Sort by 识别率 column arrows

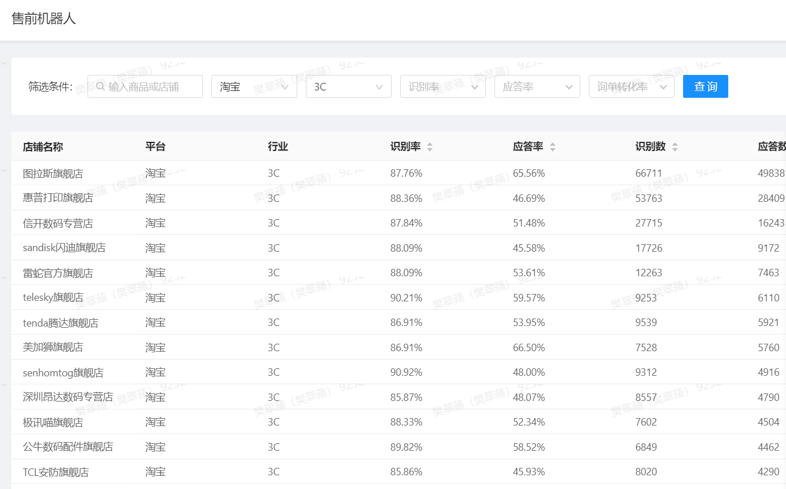(430, 147)
